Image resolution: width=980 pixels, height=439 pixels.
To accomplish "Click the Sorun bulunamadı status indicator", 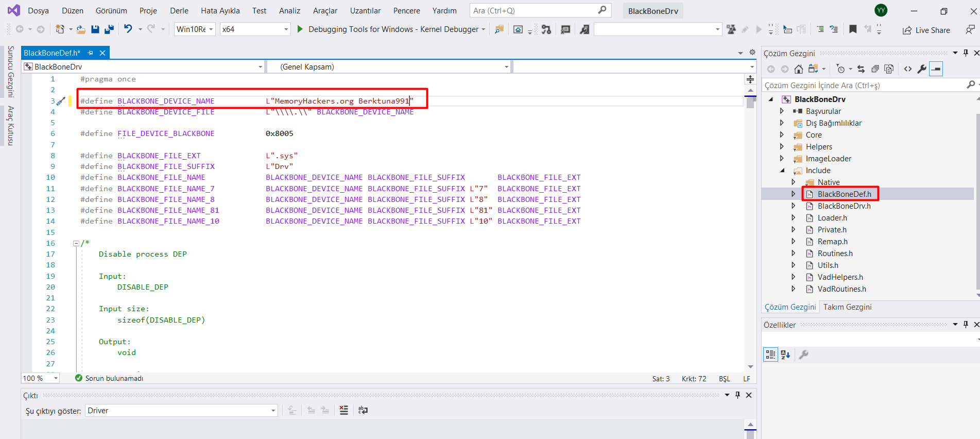I will pyautogui.click(x=109, y=378).
